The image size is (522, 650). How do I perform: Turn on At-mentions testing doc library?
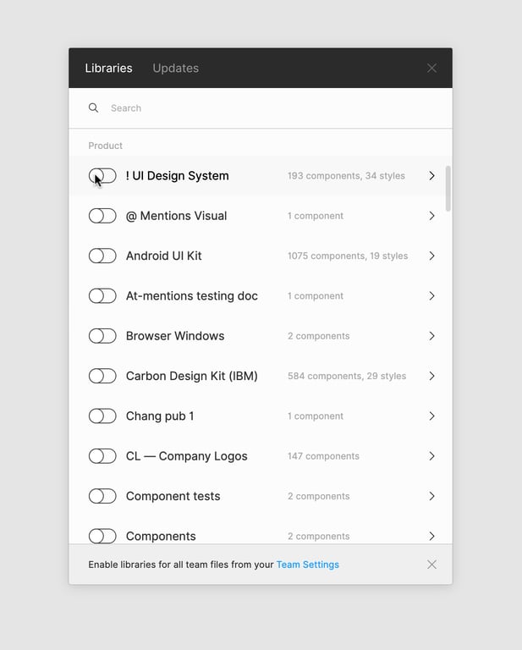tap(102, 296)
